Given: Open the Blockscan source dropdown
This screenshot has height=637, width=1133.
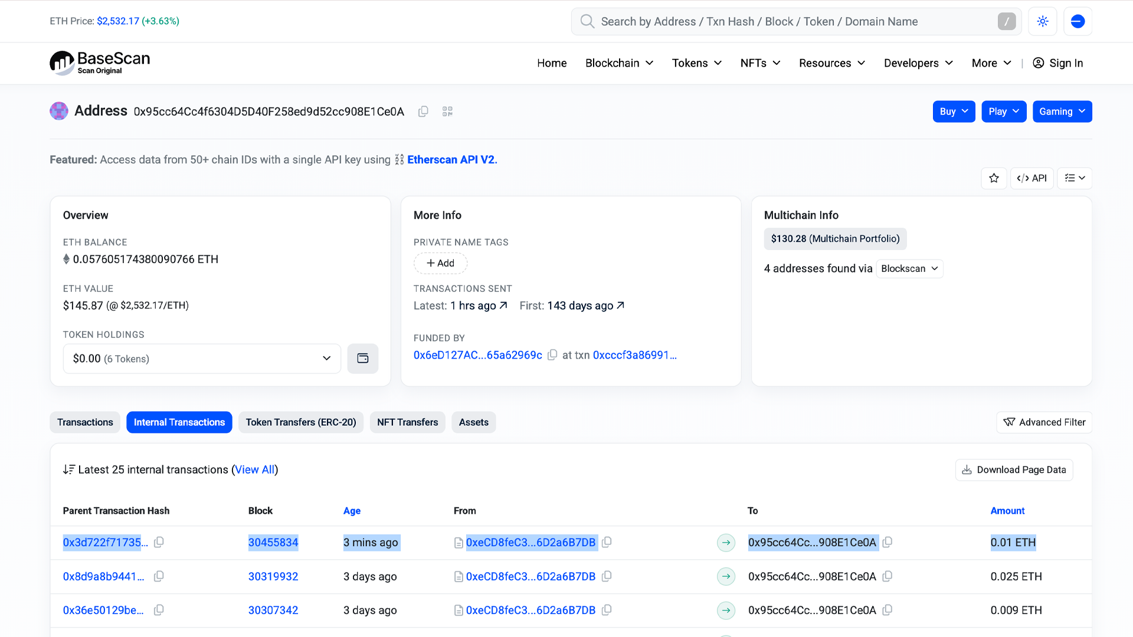Looking at the screenshot, I should pos(909,269).
